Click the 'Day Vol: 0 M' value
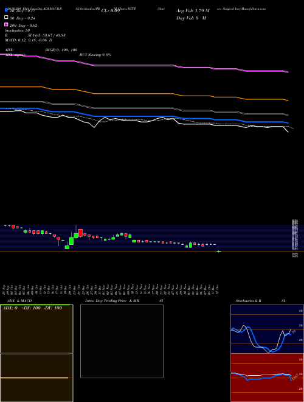 click(x=191, y=18)
